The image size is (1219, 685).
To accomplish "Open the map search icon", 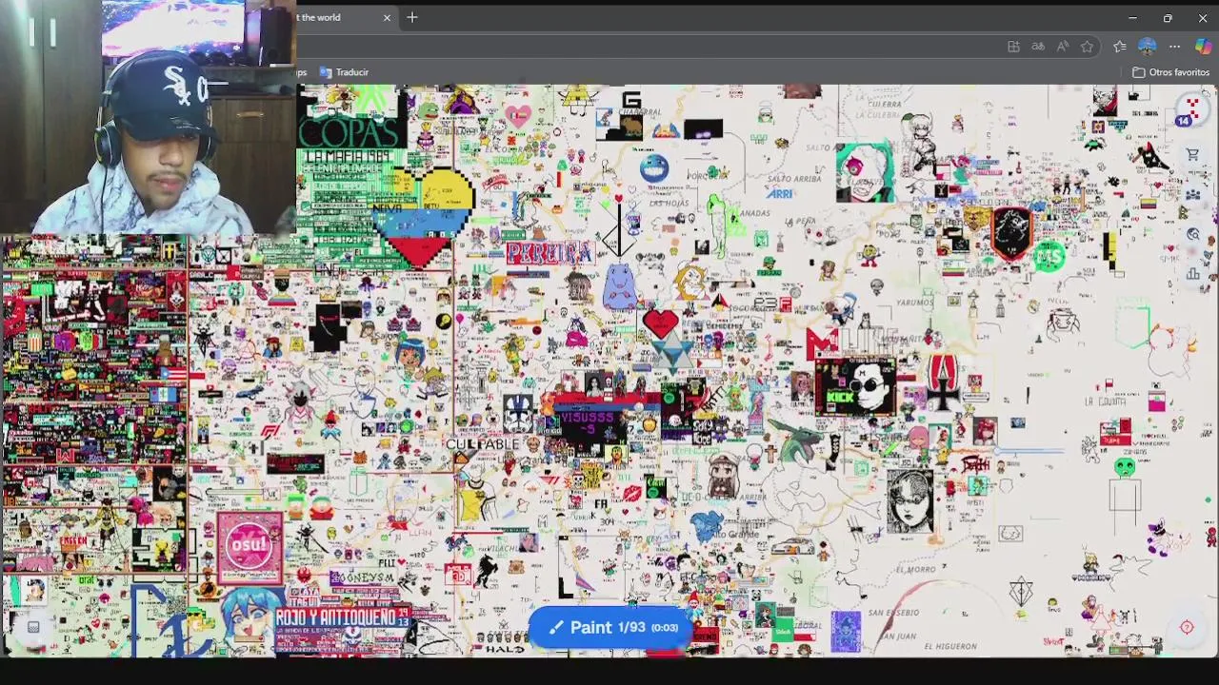I will click(1192, 234).
